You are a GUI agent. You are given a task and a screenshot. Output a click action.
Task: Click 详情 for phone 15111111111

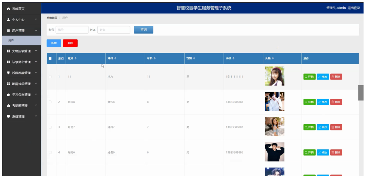click(309, 77)
